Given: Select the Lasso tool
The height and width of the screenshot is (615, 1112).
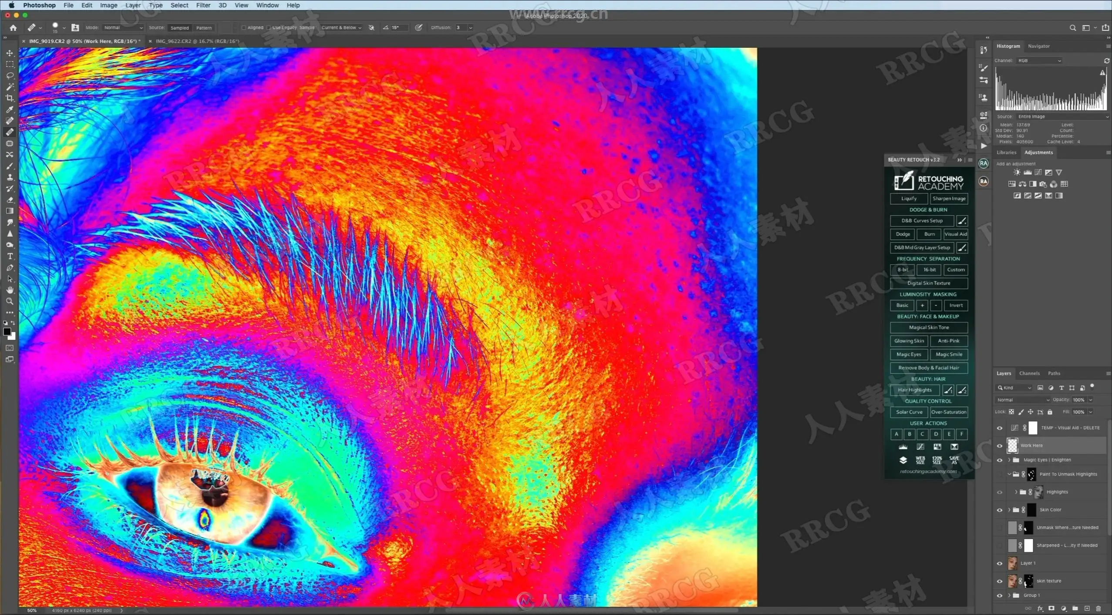Looking at the screenshot, I should (10, 75).
